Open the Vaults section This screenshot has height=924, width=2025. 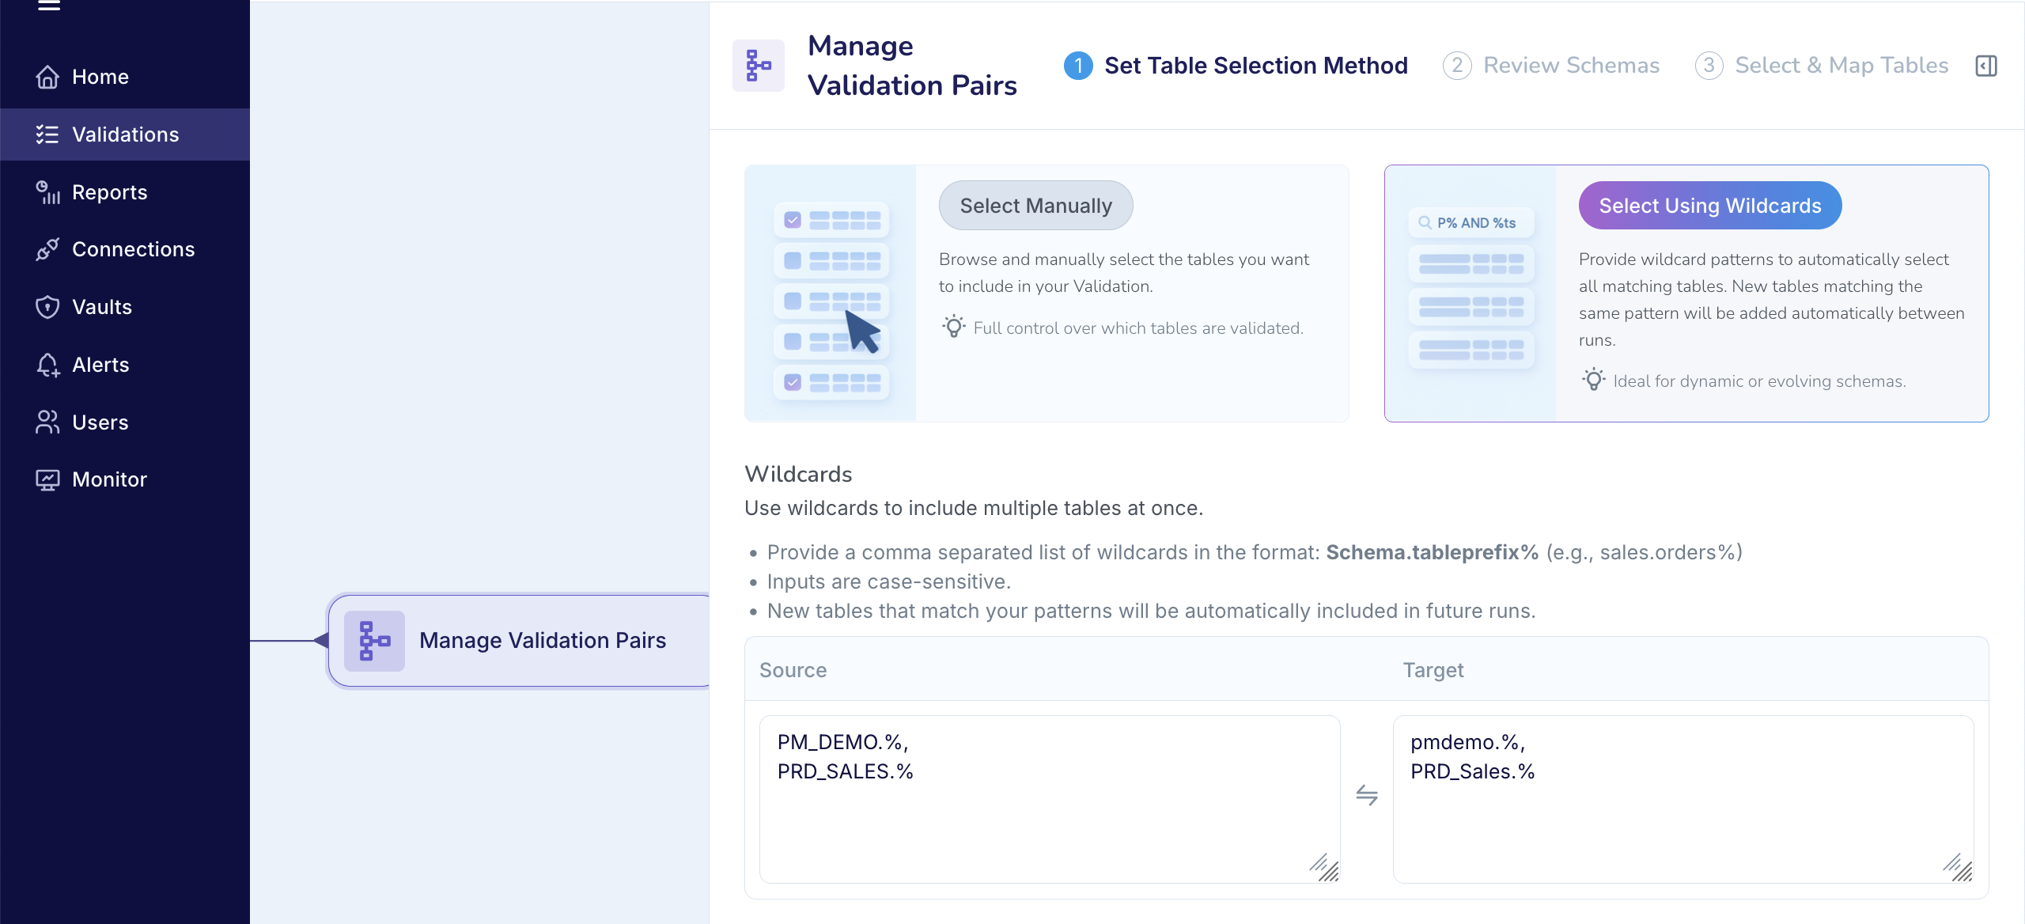pos(101,306)
